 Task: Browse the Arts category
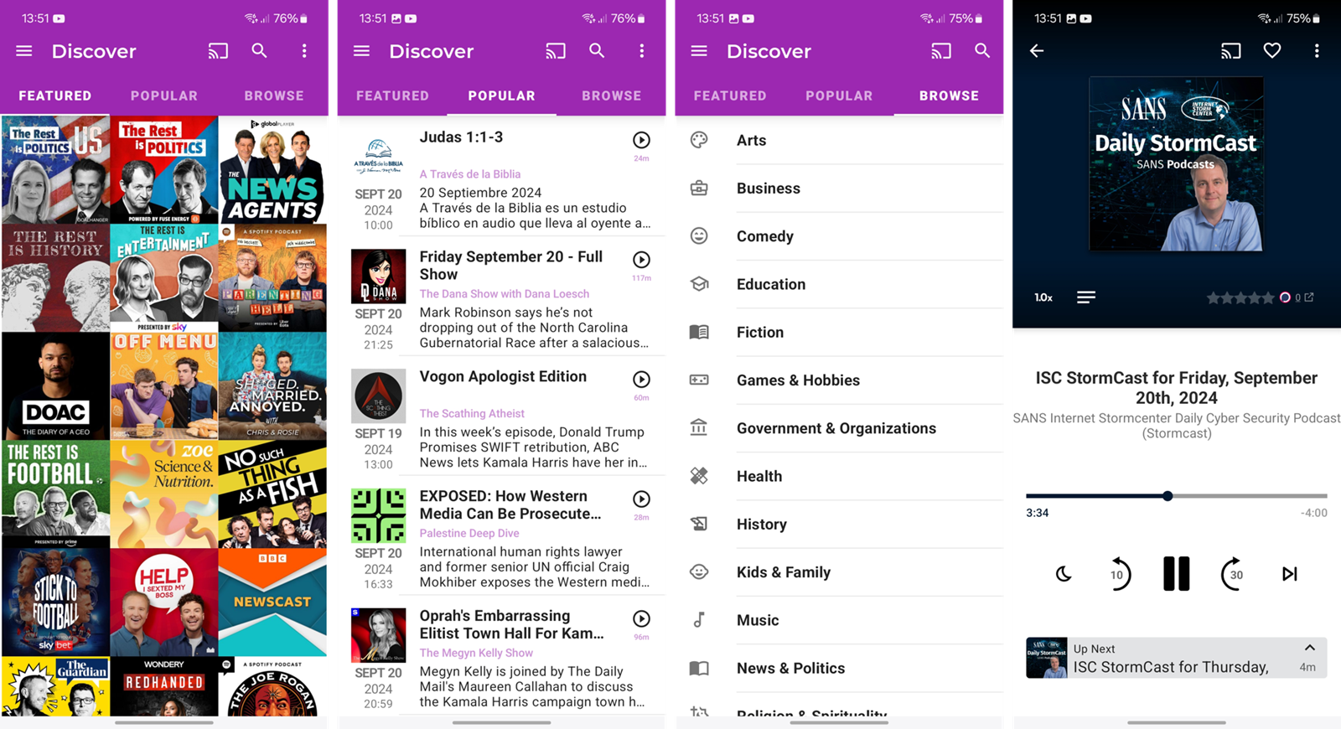click(840, 141)
